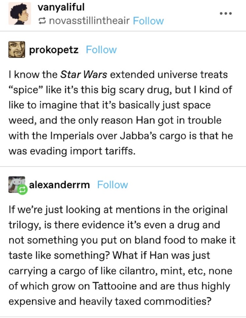The height and width of the screenshot is (318, 246).
Task: Open prokopetz username link
Action: (x=54, y=50)
